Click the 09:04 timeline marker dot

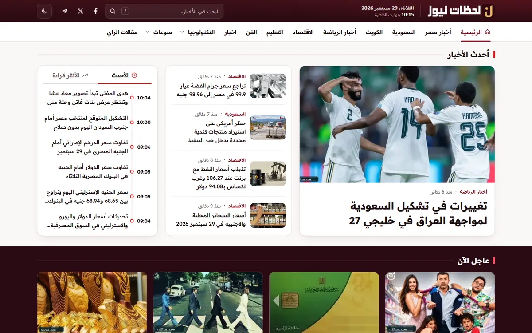pos(132,221)
